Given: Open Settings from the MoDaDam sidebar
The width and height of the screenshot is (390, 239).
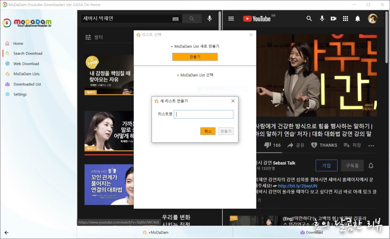Looking at the screenshot, I should coord(19,94).
